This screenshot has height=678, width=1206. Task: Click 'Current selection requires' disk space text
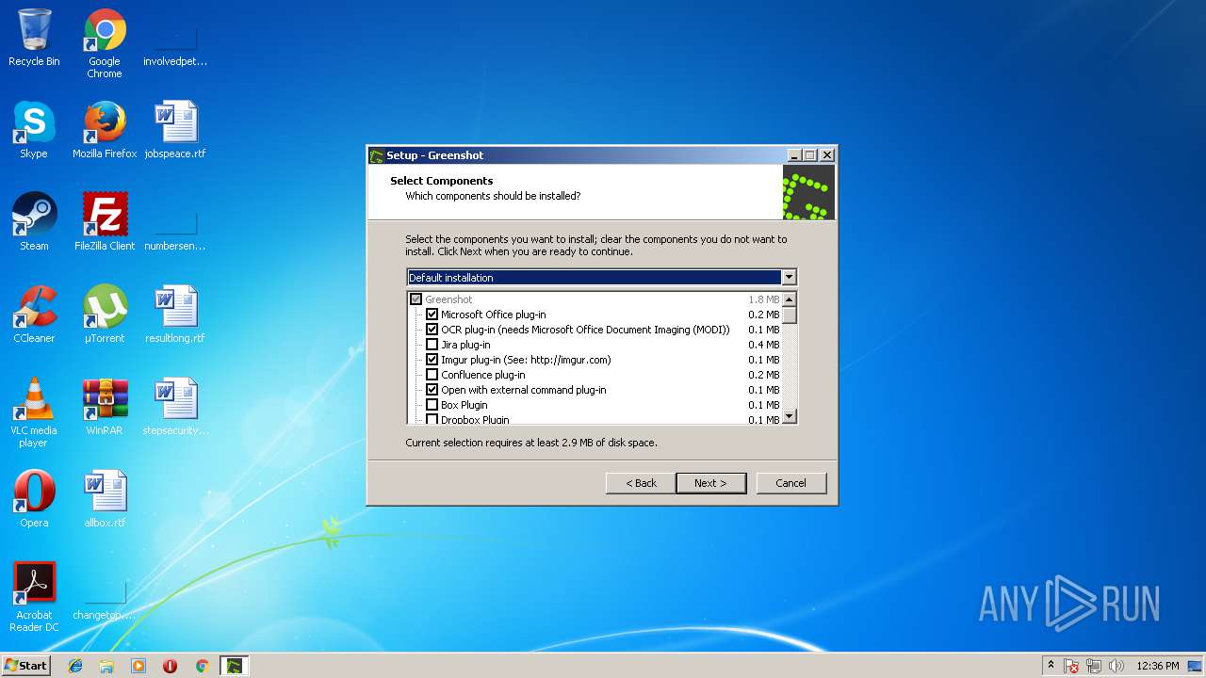(x=531, y=443)
